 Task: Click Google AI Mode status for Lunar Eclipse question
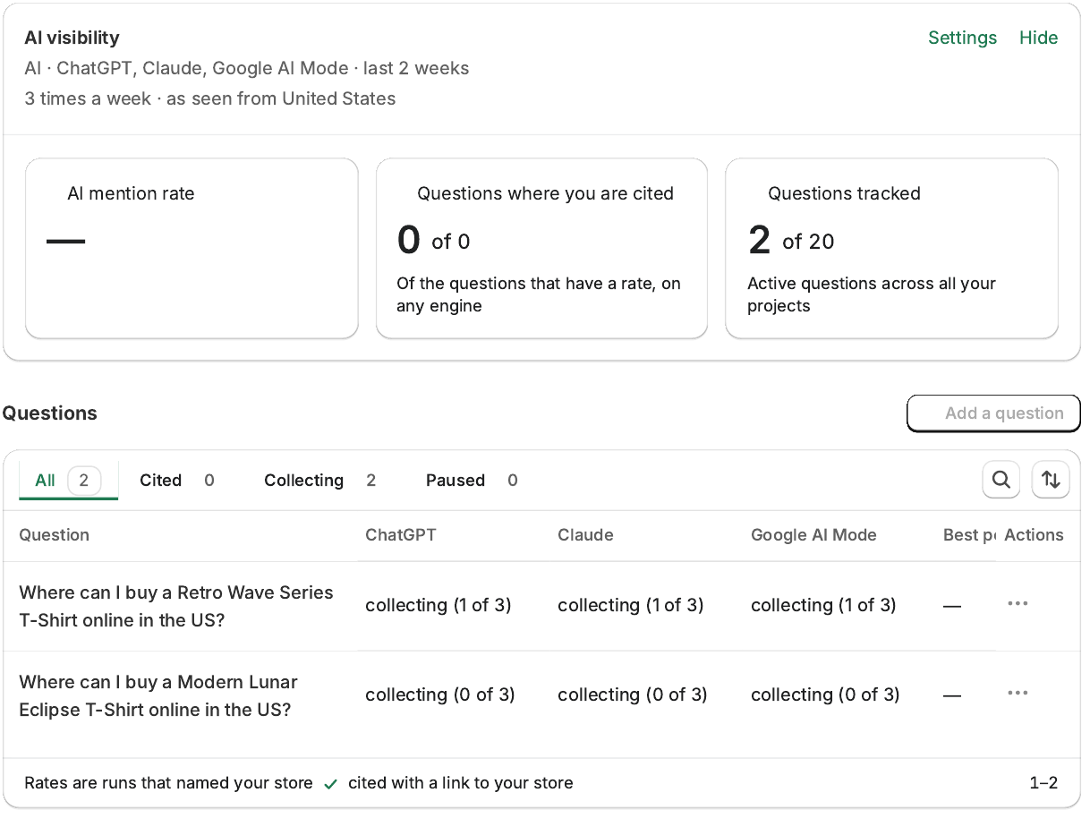point(825,694)
